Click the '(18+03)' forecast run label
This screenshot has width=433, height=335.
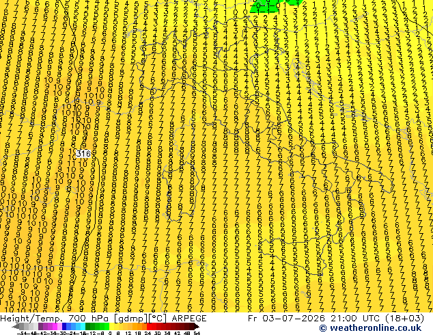click(x=404, y=319)
